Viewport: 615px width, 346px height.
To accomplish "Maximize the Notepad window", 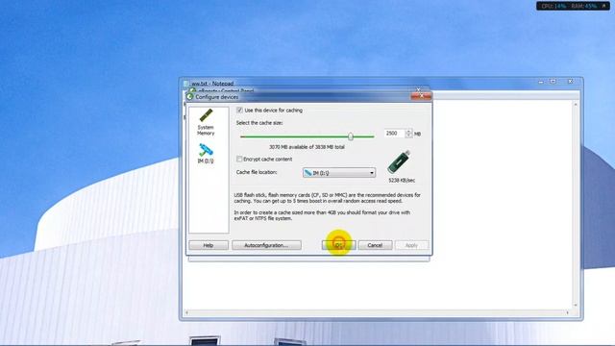I will pyautogui.click(x=553, y=81).
